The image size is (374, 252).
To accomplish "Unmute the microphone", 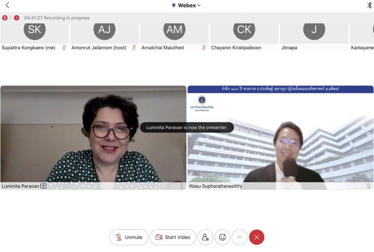I will [x=129, y=237].
